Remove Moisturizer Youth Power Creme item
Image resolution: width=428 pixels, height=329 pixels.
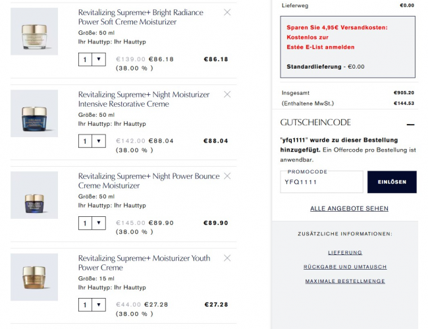tap(227, 258)
